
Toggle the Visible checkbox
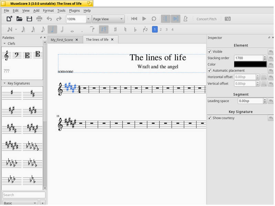(209, 51)
